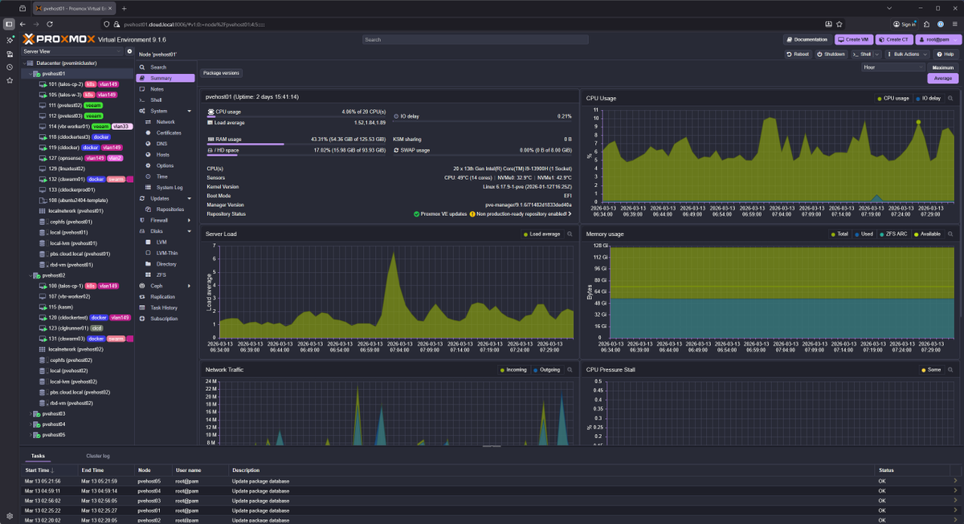This screenshot has height=524, width=964.
Task: Open the Task History page
Action: pos(165,307)
